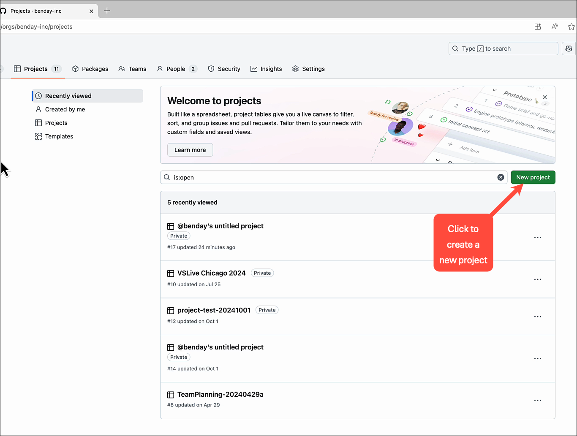Screen dimensions: 577x436
Task: Open Projects in the left sidebar
Action: [87, 123]
